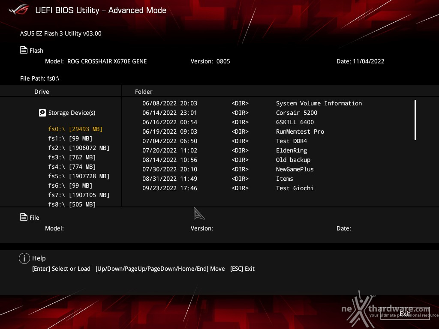The image size is (439, 329).
Task: Click the Flash section label
Action: [36, 51]
